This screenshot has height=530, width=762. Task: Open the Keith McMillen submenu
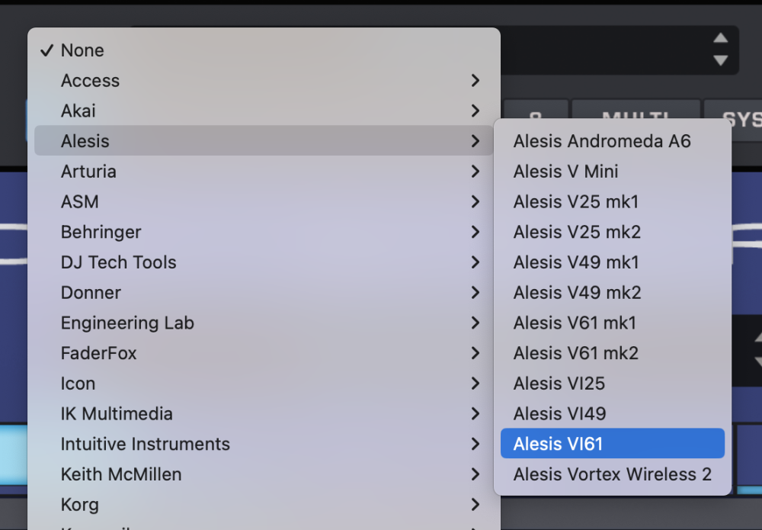click(121, 474)
